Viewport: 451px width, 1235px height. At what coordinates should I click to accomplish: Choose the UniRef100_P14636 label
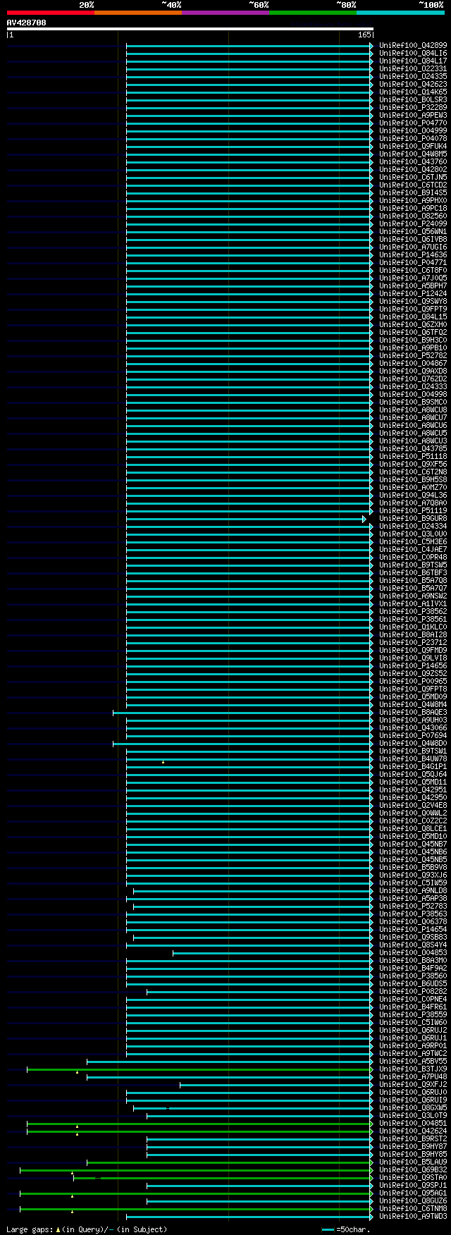click(413, 255)
